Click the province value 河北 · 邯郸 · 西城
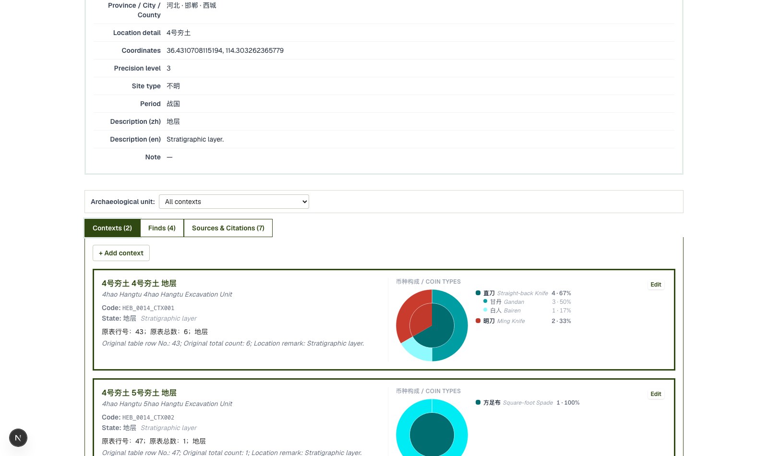The width and height of the screenshot is (768, 456). coord(192,5)
